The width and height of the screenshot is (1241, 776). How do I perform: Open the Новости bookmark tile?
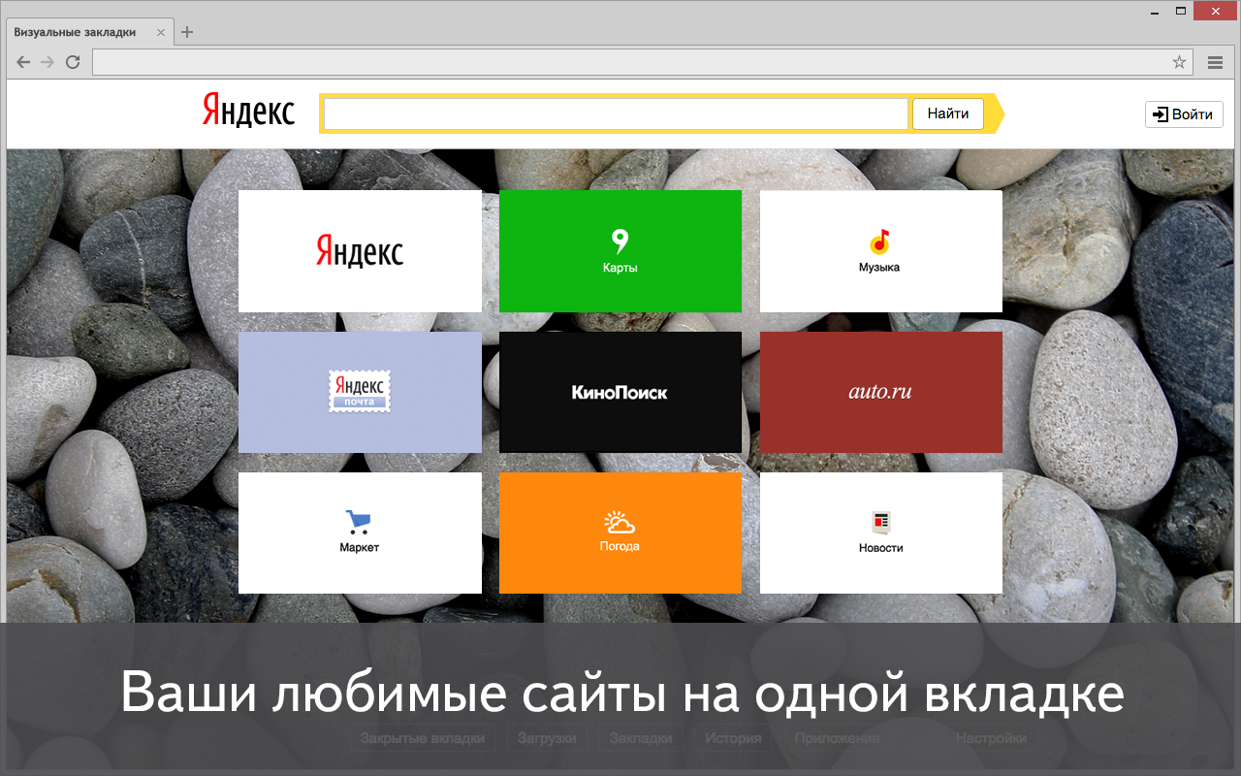(881, 533)
